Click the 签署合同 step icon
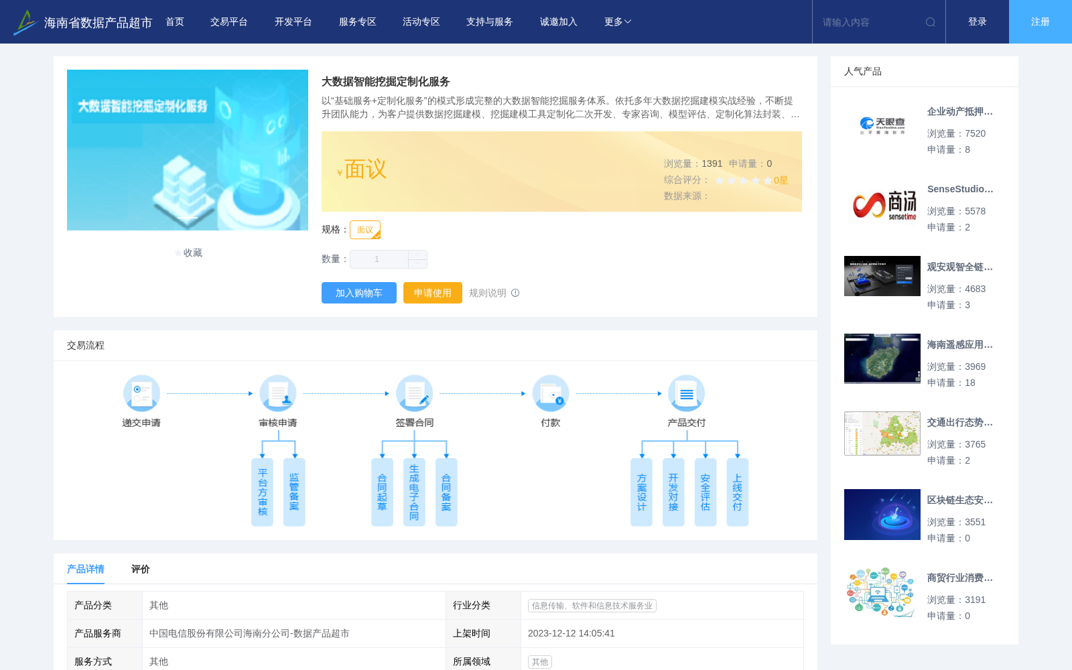Image resolution: width=1072 pixels, height=670 pixels. [x=415, y=393]
